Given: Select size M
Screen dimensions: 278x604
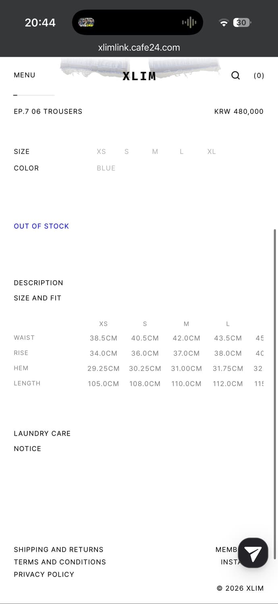Looking at the screenshot, I should tap(155, 151).
